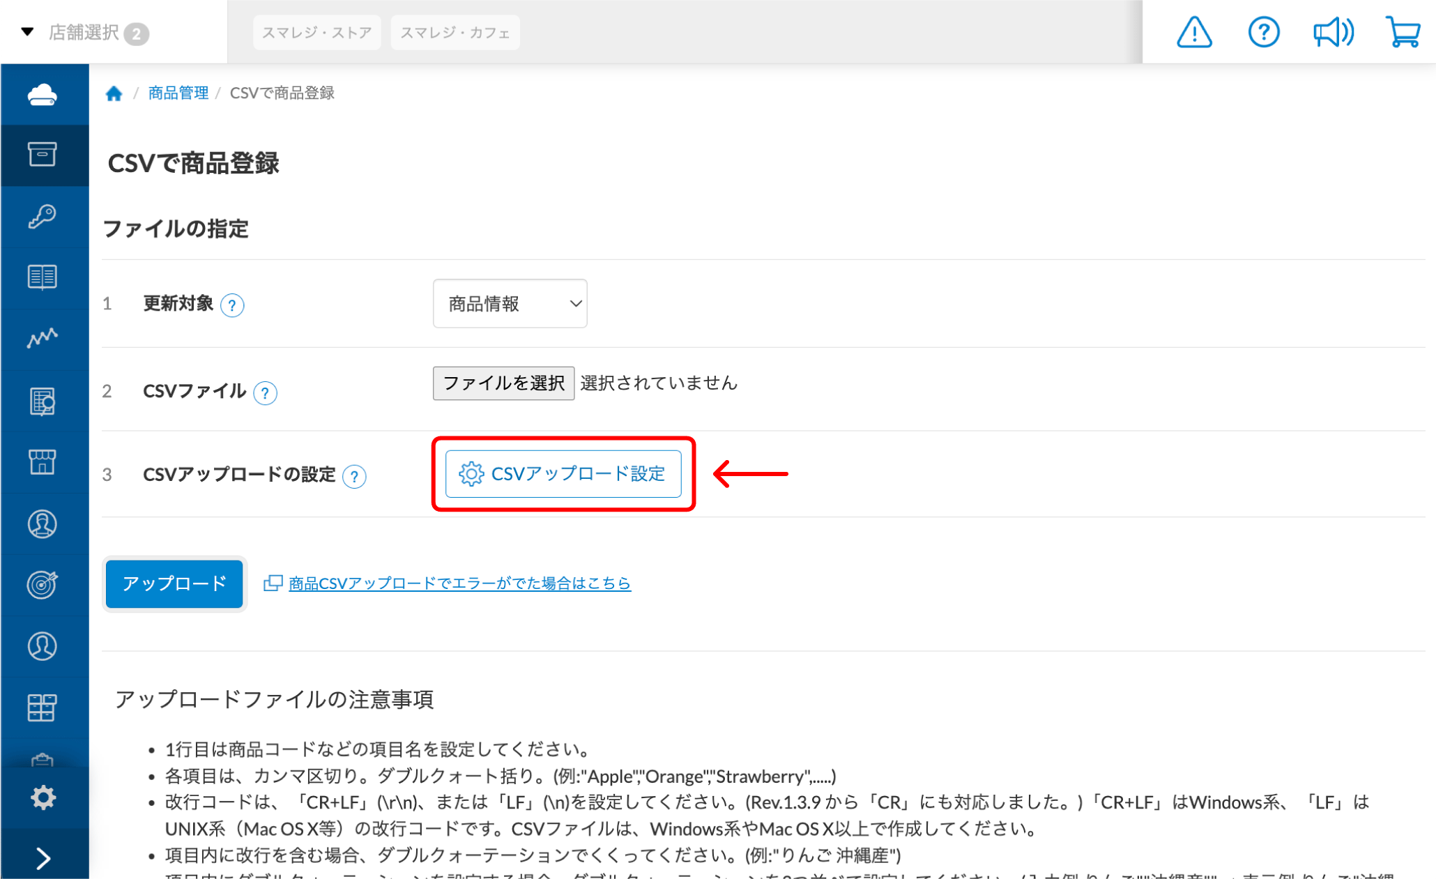Open the warning triangle alerts icon
This screenshot has width=1436, height=879.
tap(1194, 32)
